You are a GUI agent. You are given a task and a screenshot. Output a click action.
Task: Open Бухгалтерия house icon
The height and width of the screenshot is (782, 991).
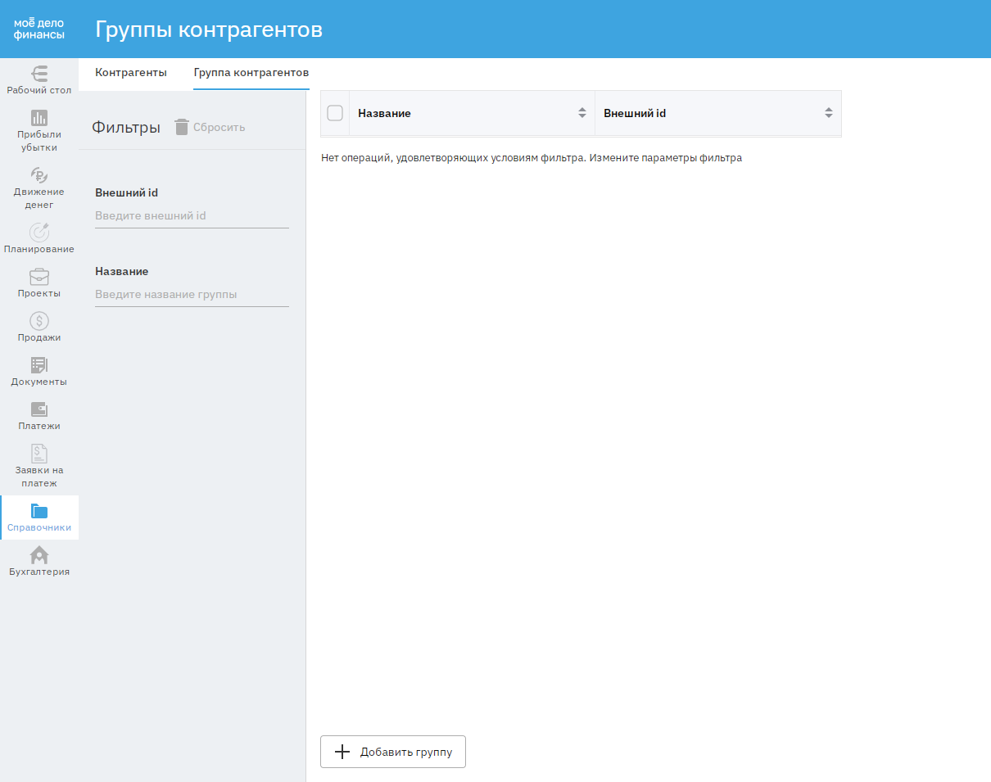(x=39, y=556)
